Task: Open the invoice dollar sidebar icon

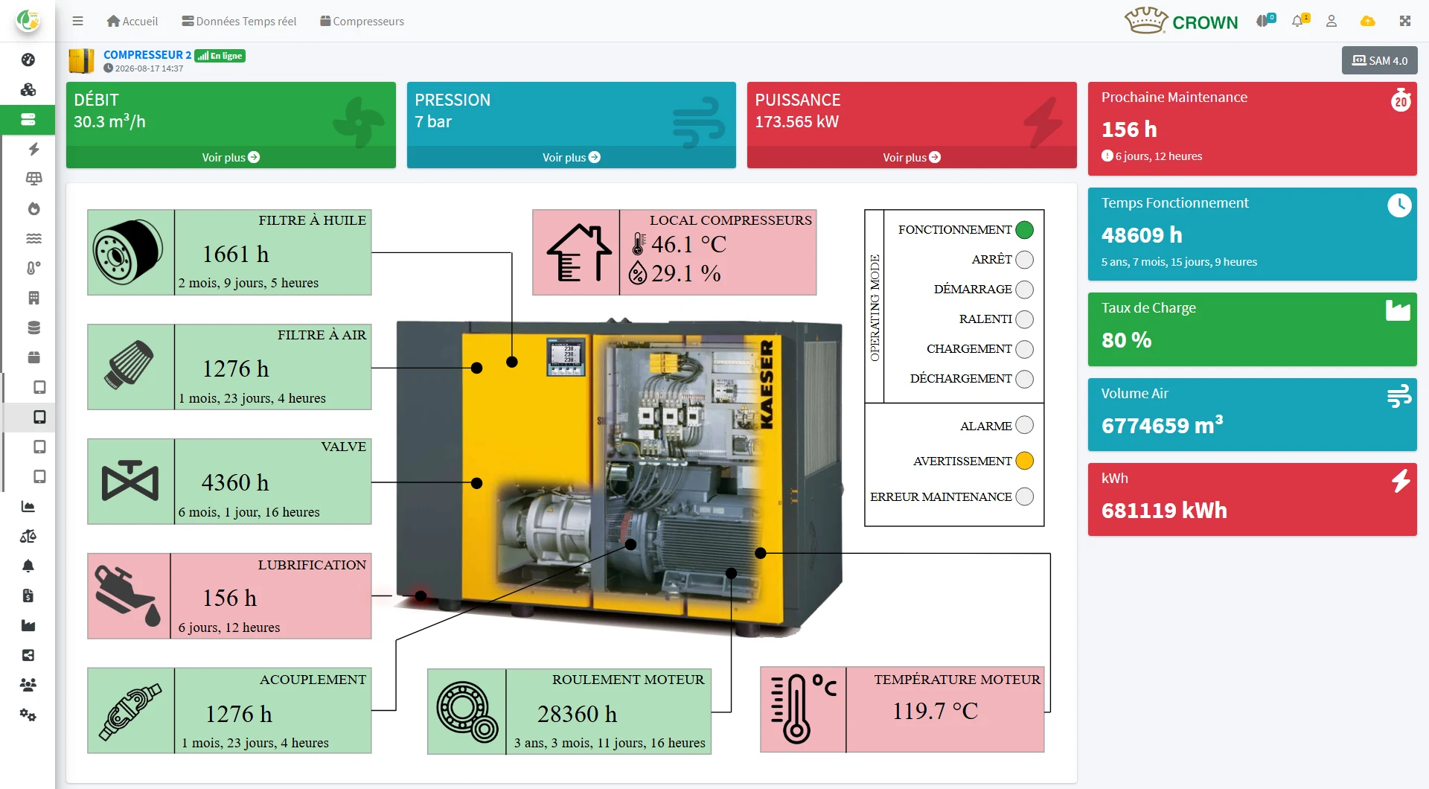Action: [28, 595]
